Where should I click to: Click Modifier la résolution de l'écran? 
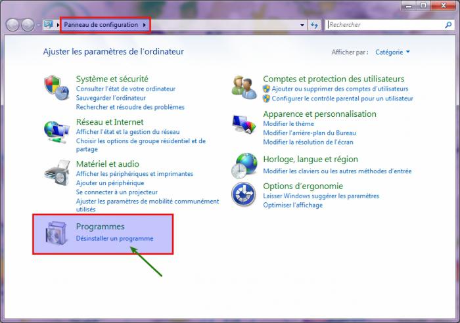[308, 142]
